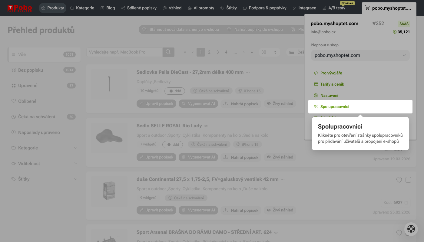Click the Sedlo SELLE ROYAL product thumbnail
Image resolution: width=424 pixels, height=242 pixels.
pyautogui.click(x=109, y=138)
